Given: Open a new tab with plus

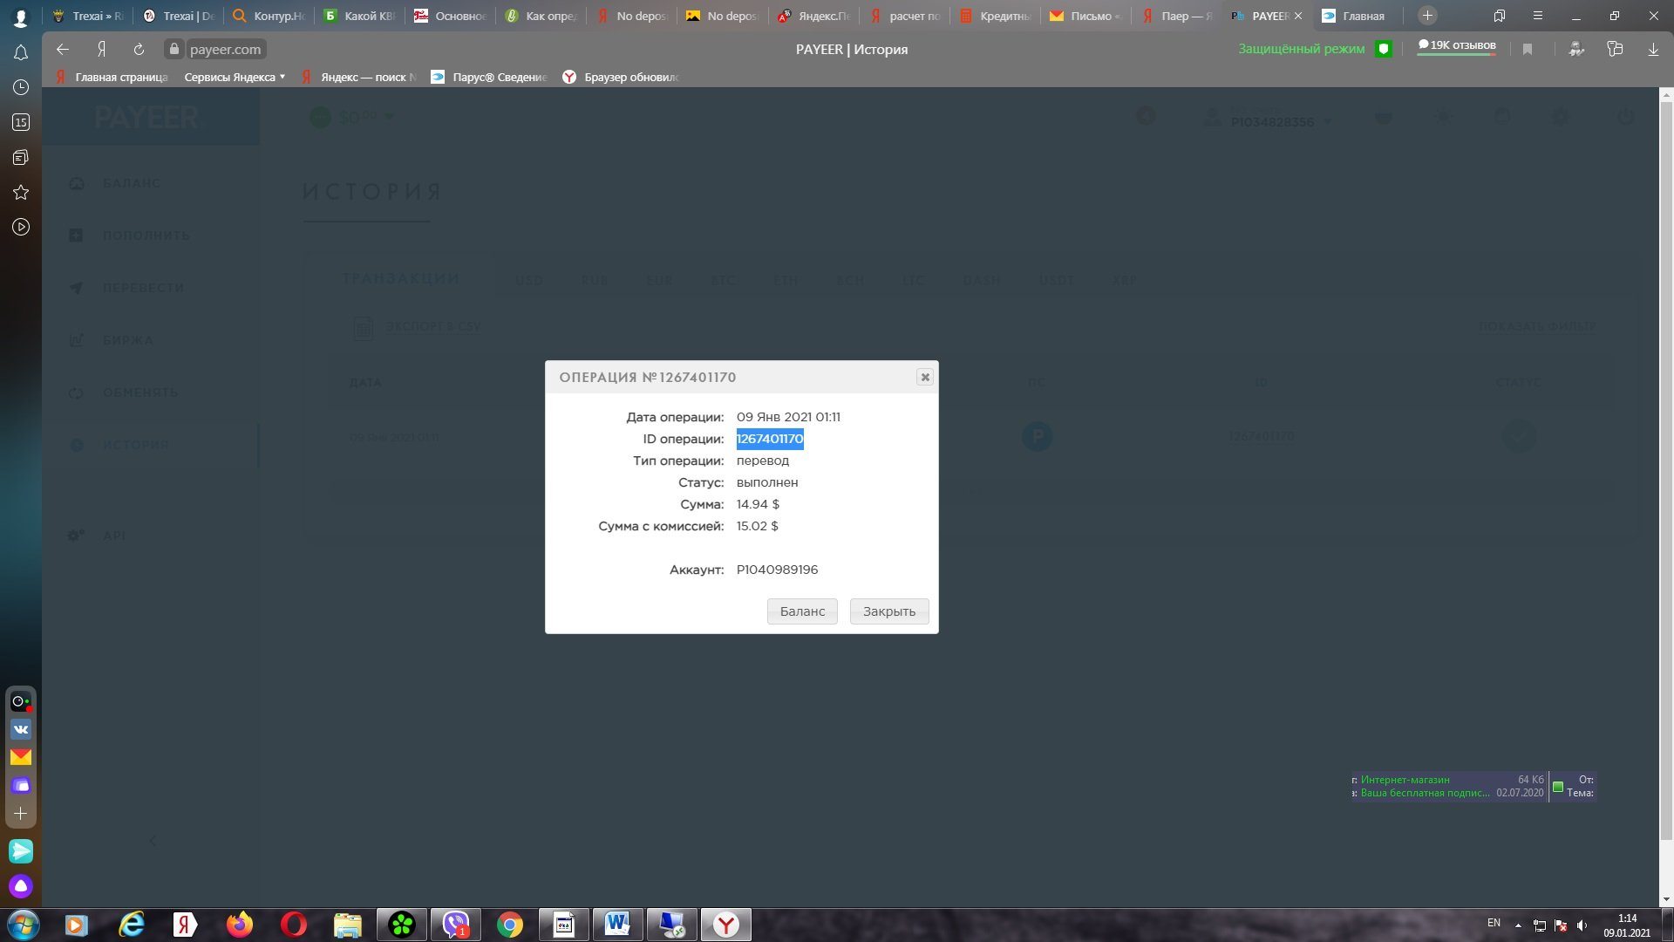Looking at the screenshot, I should [x=1427, y=16].
